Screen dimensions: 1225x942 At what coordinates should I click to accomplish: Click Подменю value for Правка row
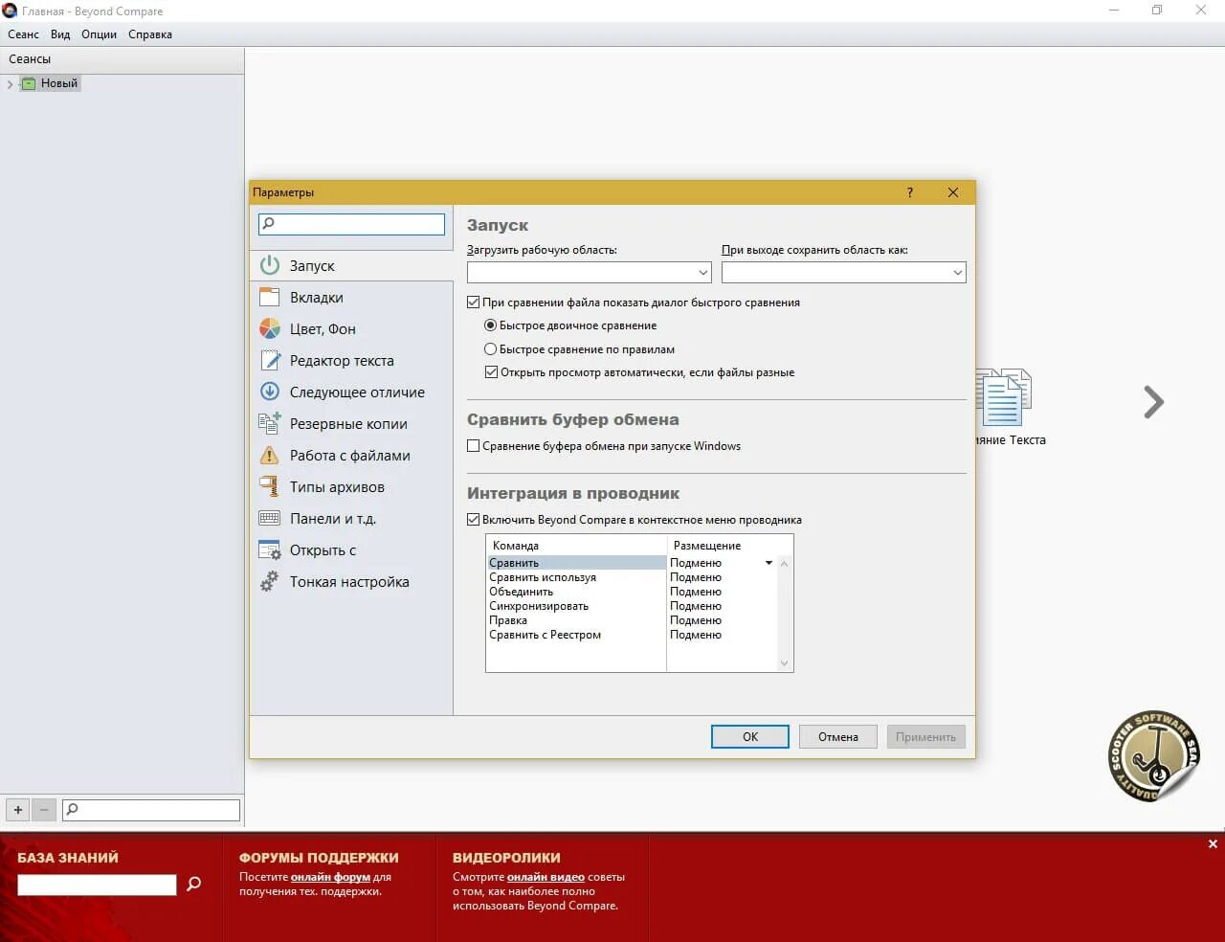point(696,620)
